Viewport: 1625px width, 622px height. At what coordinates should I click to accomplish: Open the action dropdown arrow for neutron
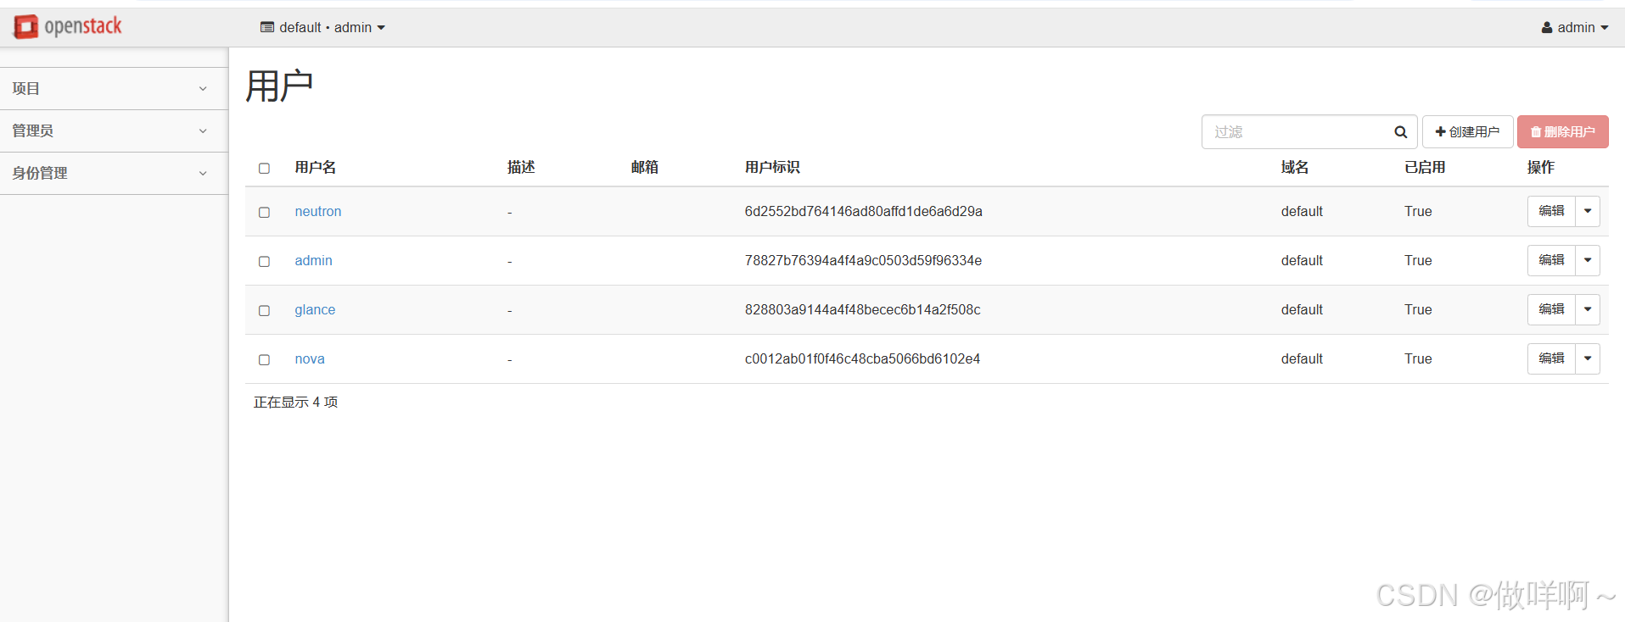pos(1588,211)
